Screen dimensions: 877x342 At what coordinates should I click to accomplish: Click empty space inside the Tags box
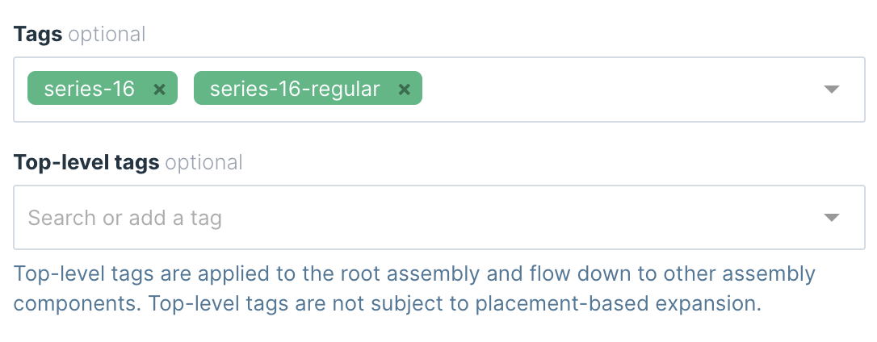coord(614,90)
